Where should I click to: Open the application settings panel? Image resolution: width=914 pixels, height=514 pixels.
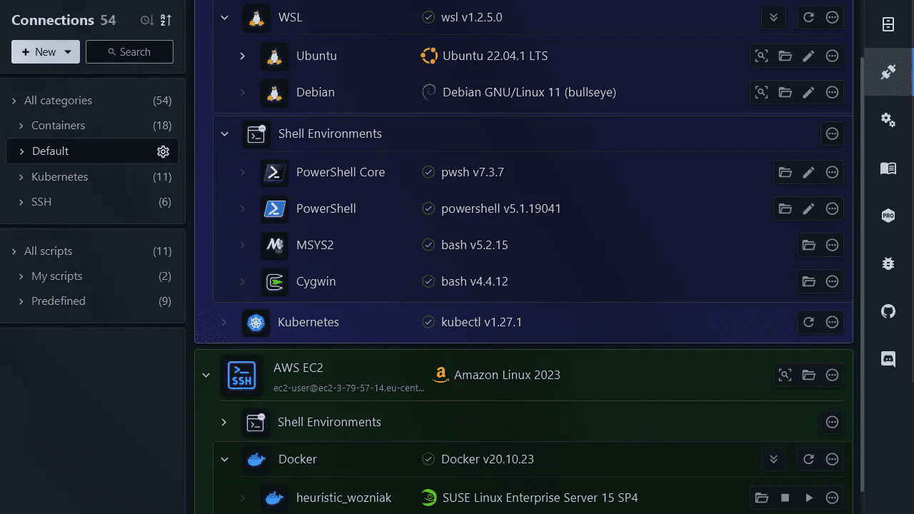[x=888, y=120]
